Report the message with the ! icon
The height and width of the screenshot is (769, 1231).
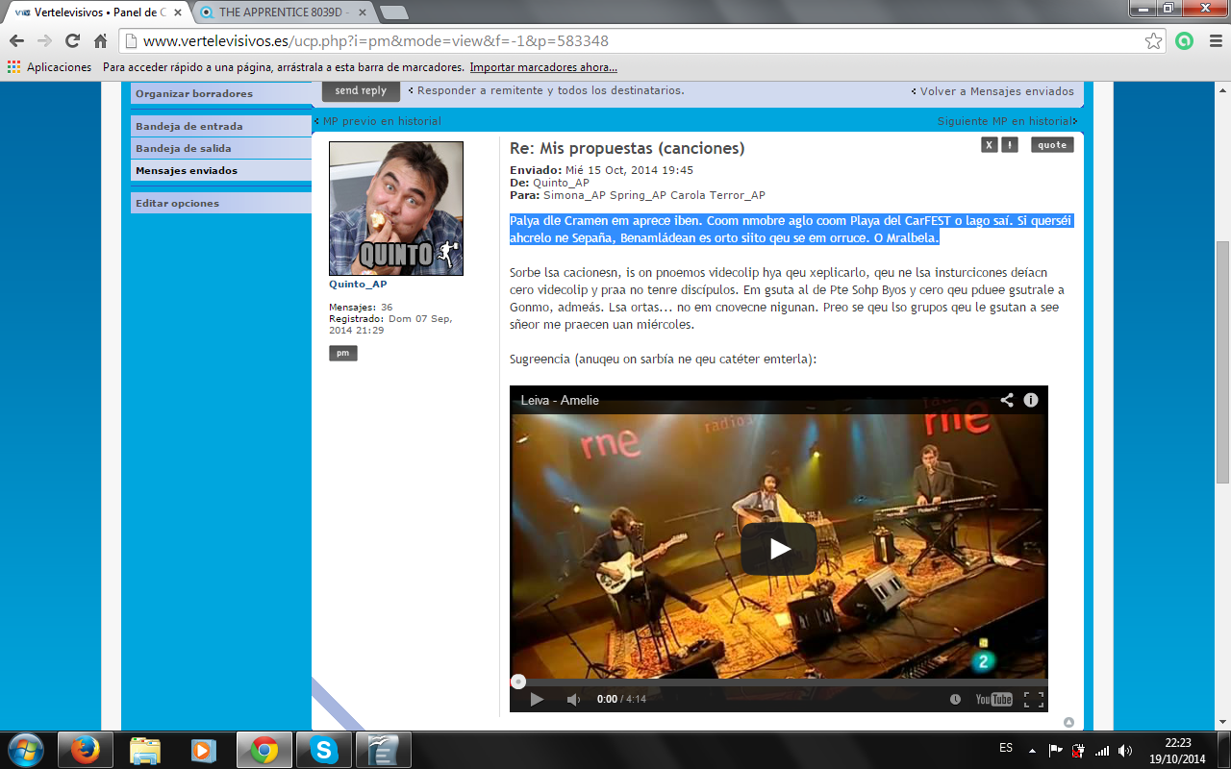click(x=1011, y=144)
